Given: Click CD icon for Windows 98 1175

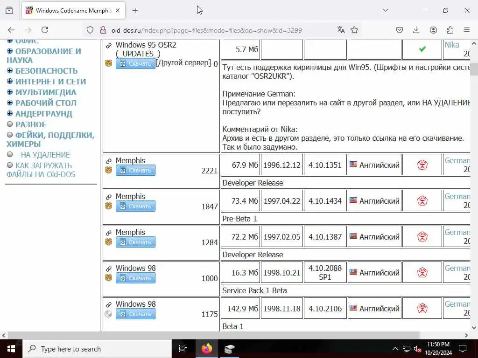Looking at the screenshot, I should pyautogui.click(x=108, y=314).
